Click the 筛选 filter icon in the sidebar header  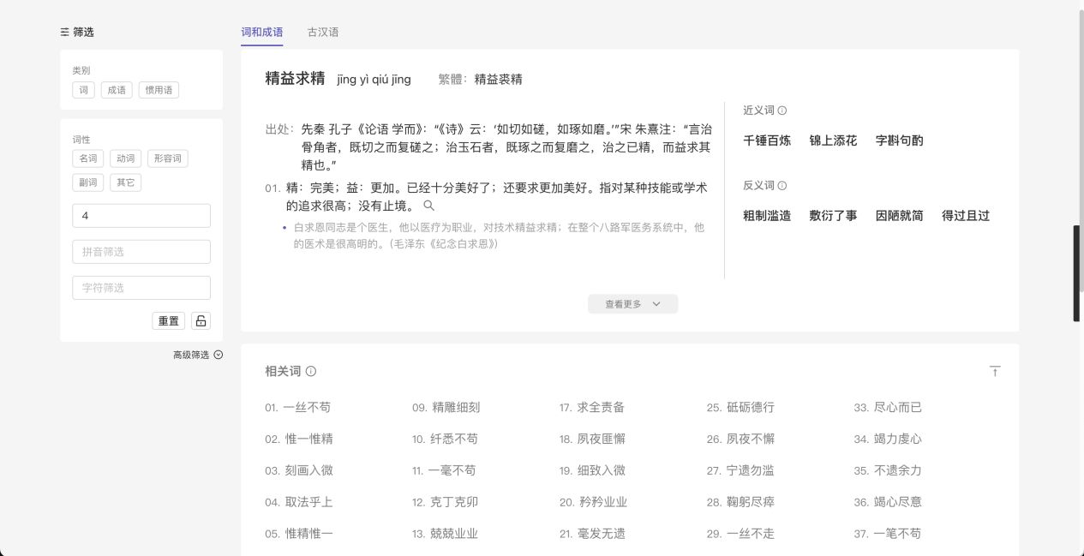pyautogui.click(x=65, y=32)
